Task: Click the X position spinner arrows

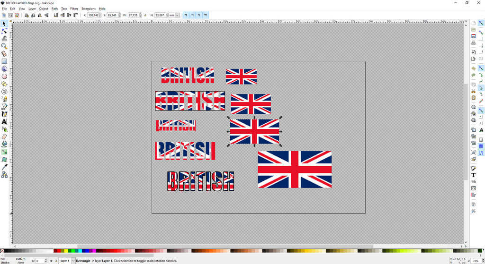Action: click(x=100, y=15)
